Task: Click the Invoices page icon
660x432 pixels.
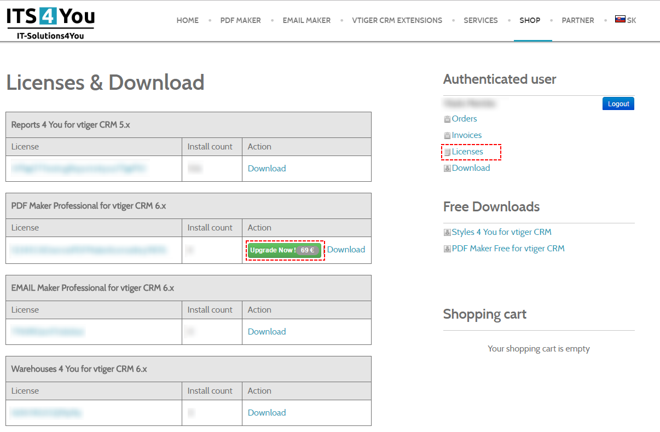Action: 447,135
